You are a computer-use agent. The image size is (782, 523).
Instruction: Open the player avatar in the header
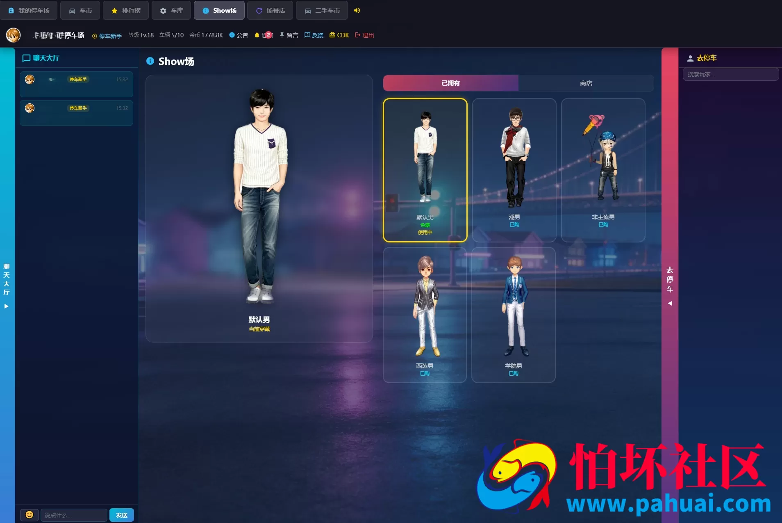point(13,35)
